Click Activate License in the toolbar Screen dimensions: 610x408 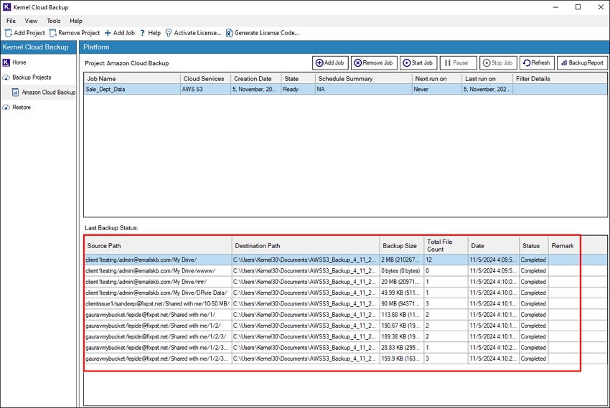coord(193,33)
